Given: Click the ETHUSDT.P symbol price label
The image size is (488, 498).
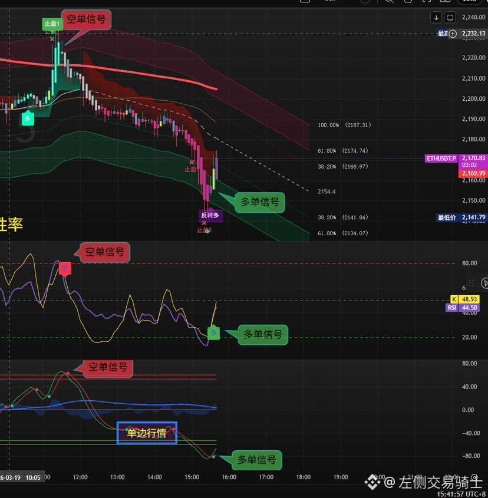Looking at the screenshot, I should [x=441, y=158].
